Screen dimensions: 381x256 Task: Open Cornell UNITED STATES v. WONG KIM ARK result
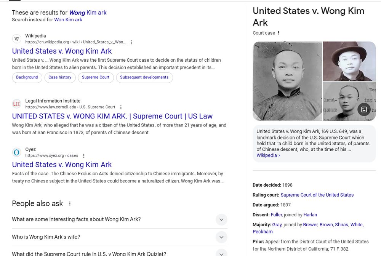pyautogui.click(x=112, y=116)
